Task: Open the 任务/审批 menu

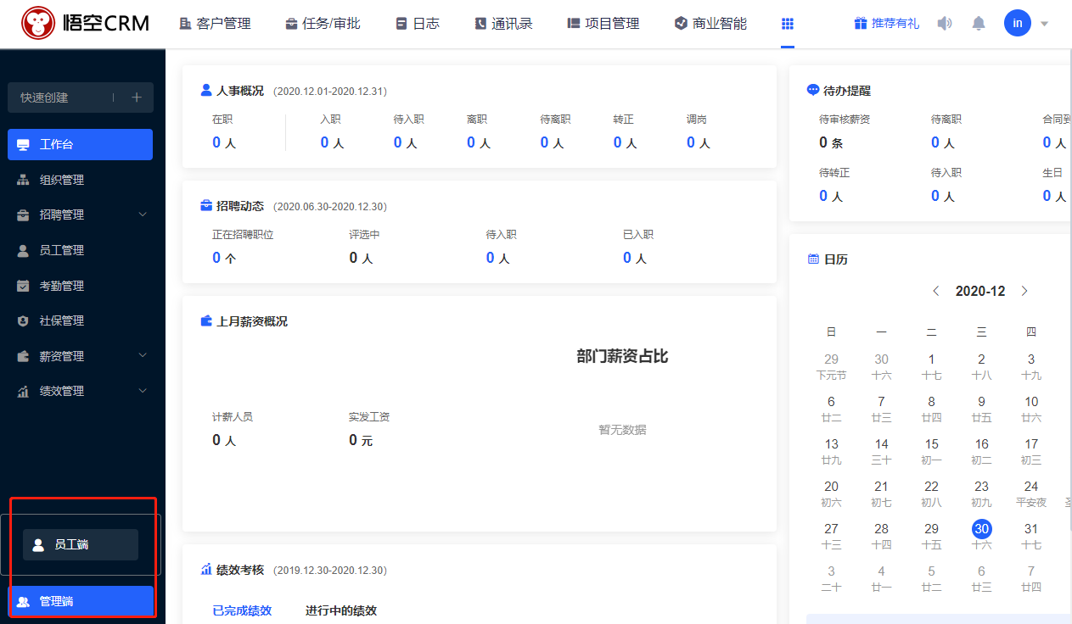Action: (x=323, y=24)
